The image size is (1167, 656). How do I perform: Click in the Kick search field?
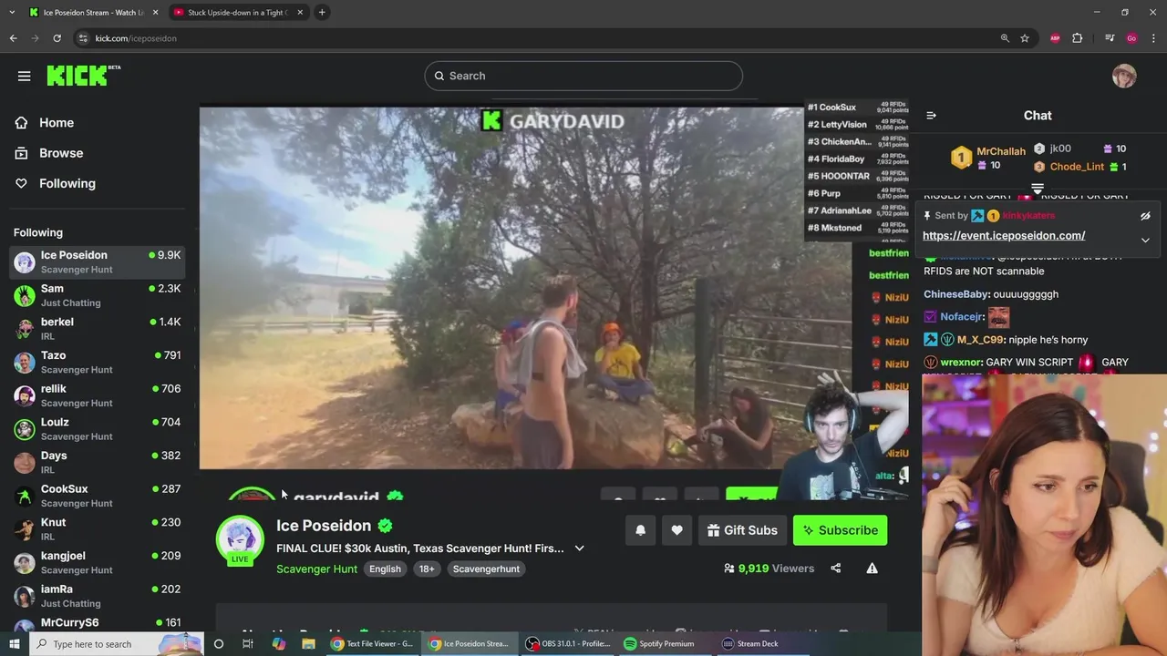coord(583,76)
